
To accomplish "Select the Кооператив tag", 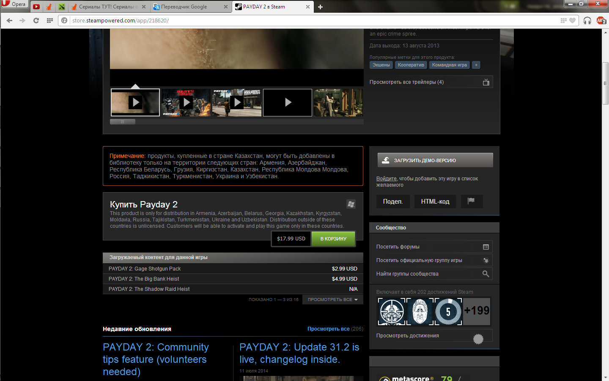I will coord(411,65).
